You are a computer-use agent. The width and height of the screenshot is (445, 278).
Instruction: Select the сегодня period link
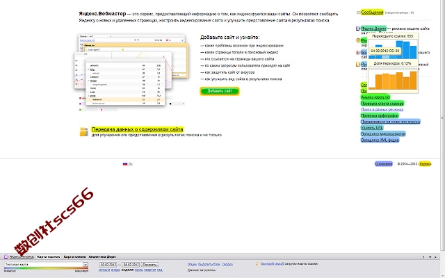click(x=104, y=270)
